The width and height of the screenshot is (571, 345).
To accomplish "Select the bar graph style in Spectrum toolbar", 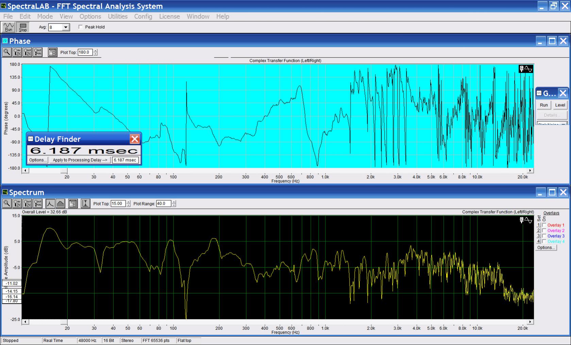I will 60,204.
